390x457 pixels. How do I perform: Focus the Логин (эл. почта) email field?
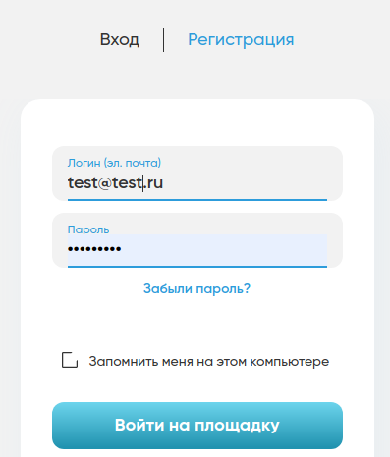(x=197, y=174)
